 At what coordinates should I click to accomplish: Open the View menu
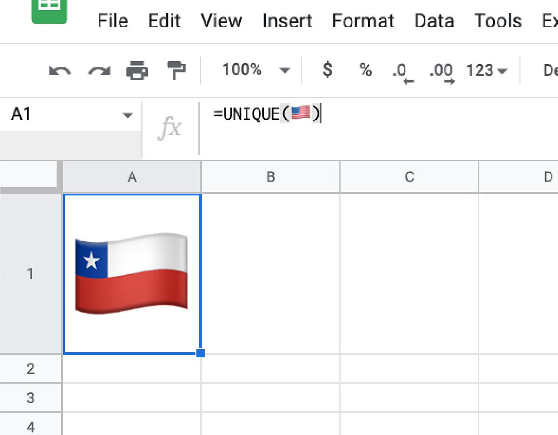pyautogui.click(x=221, y=21)
